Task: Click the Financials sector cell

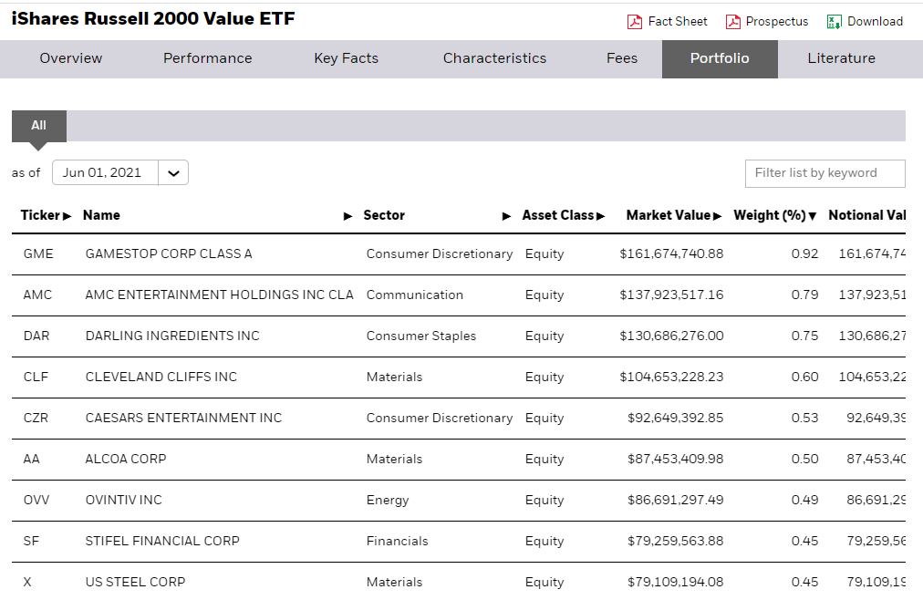Action: click(x=398, y=541)
